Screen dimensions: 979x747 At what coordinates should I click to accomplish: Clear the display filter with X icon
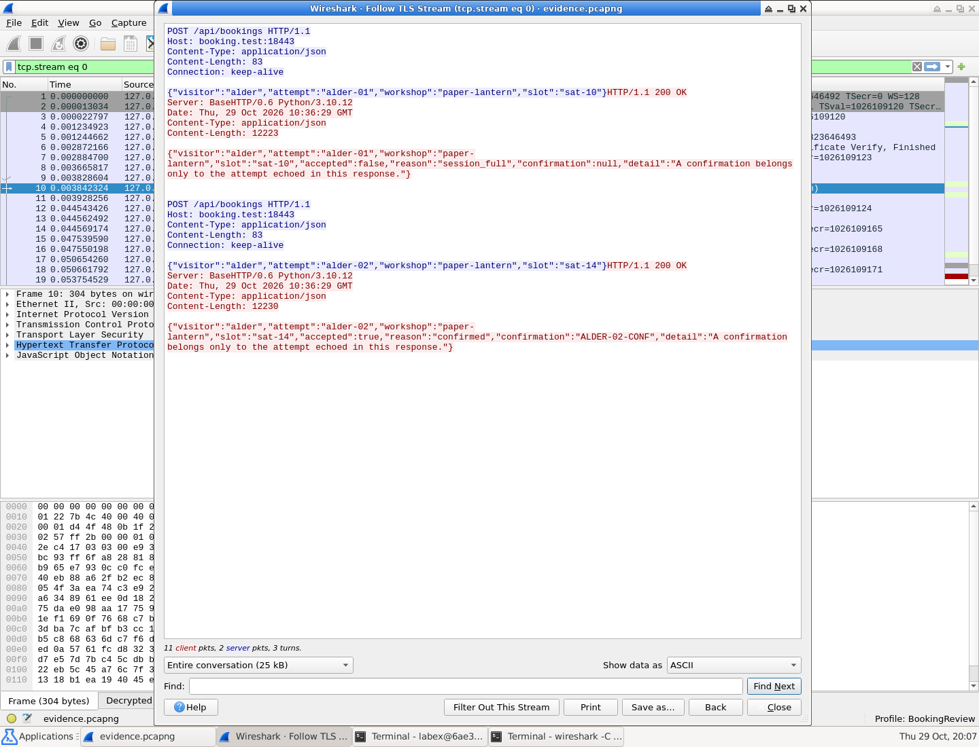coord(917,67)
